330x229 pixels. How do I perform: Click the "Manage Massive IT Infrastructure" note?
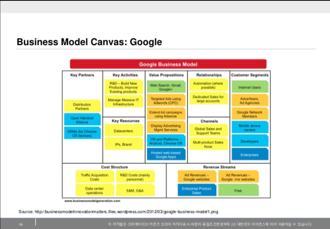(124, 102)
